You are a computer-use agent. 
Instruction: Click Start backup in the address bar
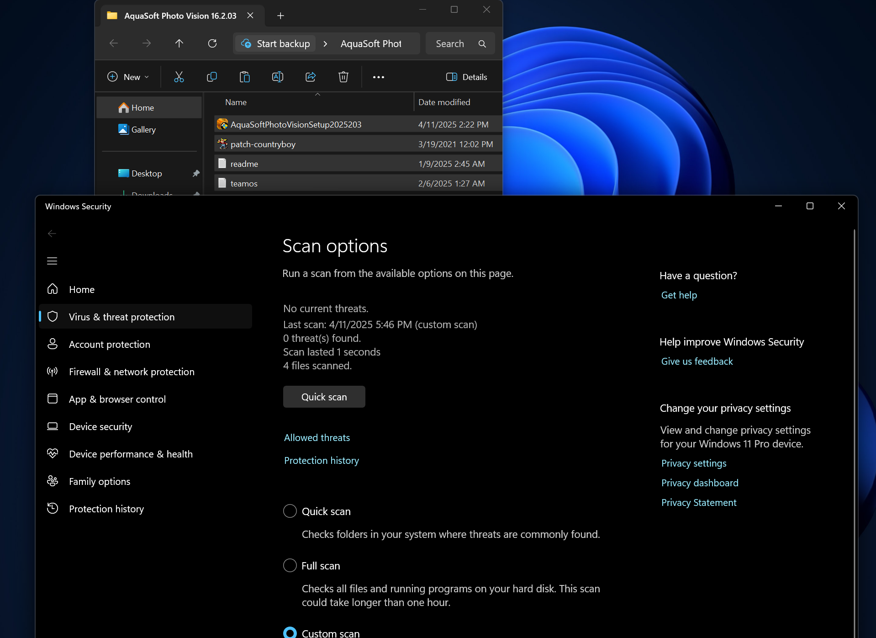[x=276, y=44]
